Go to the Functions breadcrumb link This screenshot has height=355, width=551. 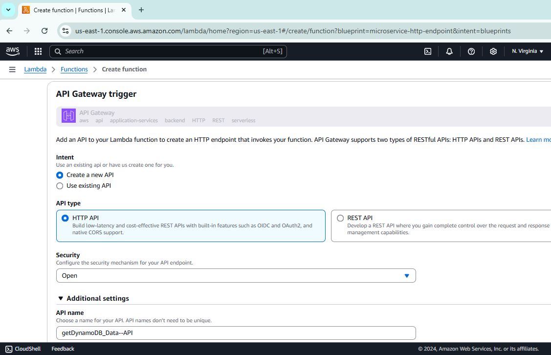tap(74, 69)
